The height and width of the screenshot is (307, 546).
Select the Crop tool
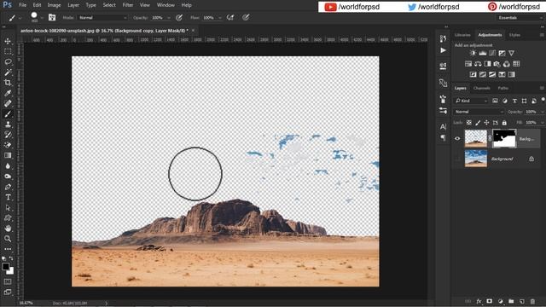(8, 83)
